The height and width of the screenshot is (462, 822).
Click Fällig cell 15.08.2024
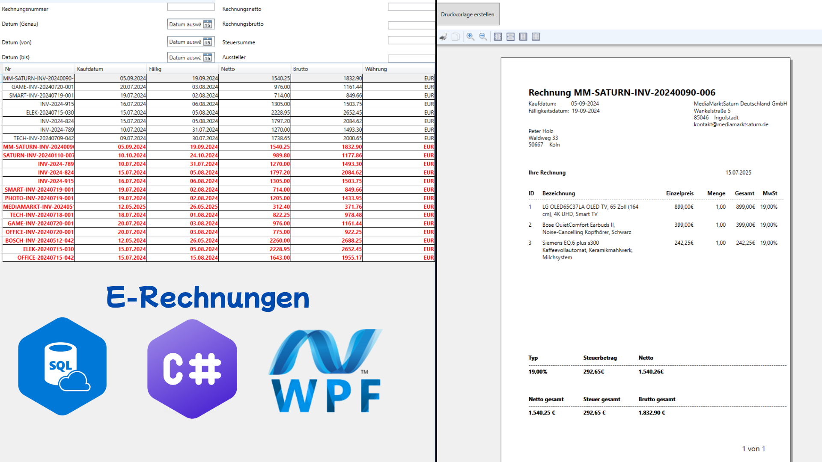pos(182,258)
